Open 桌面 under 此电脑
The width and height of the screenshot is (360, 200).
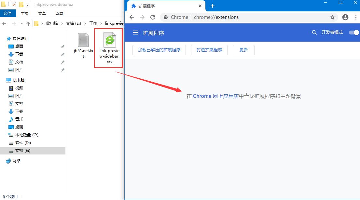click(x=19, y=127)
